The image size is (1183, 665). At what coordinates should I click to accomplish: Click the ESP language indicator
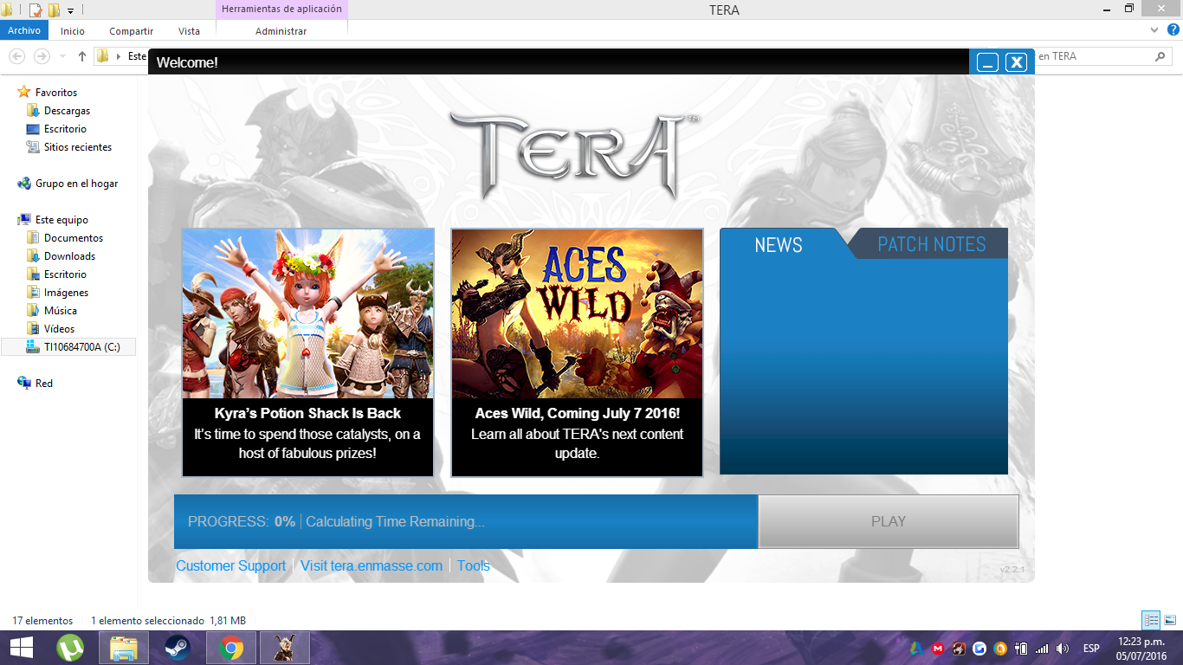pyautogui.click(x=1091, y=648)
